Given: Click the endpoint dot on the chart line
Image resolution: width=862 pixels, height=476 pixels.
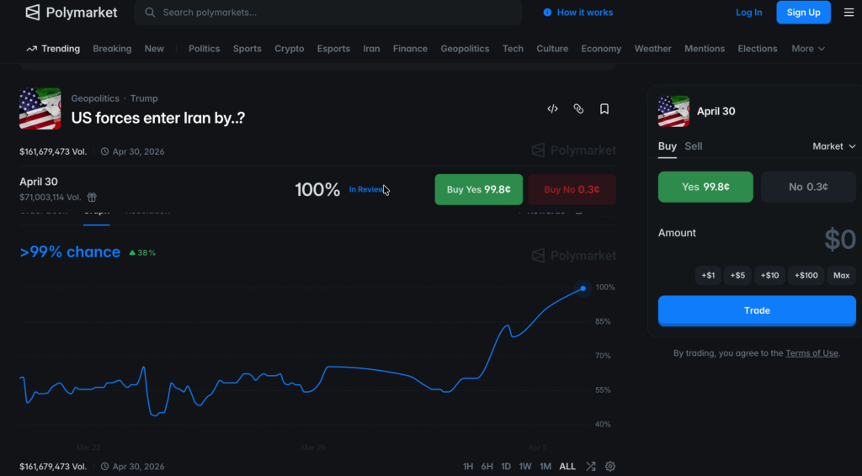Looking at the screenshot, I should 583,288.
